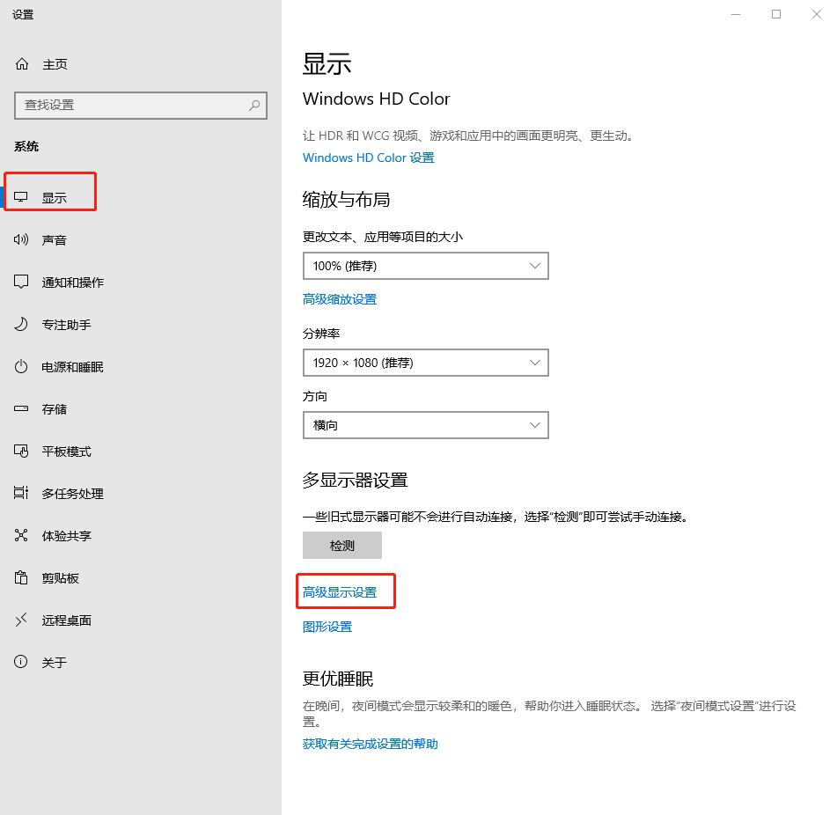Image resolution: width=837 pixels, height=815 pixels.
Task: Open the Multitasking icon
Action: click(x=22, y=494)
